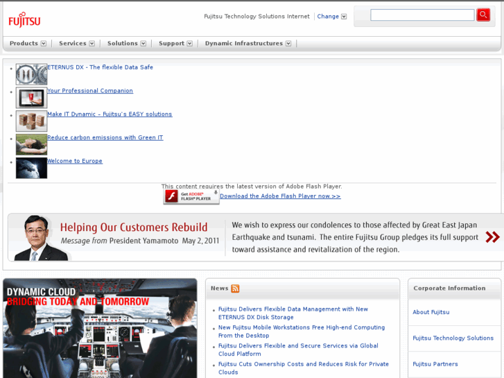Open news about ETERNUS DX Disk Storage
This screenshot has width=504, height=378.
click(x=293, y=313)
